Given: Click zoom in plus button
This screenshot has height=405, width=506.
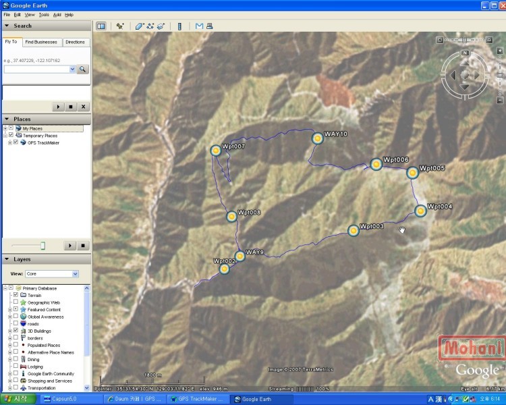Looking at the screenshot, I should (500, 51).
